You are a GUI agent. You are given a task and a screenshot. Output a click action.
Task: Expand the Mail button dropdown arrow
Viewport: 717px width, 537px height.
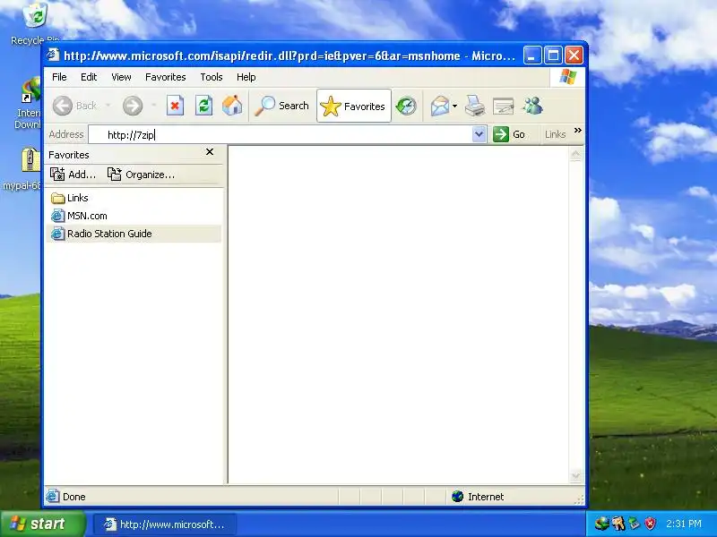(454, 106)
